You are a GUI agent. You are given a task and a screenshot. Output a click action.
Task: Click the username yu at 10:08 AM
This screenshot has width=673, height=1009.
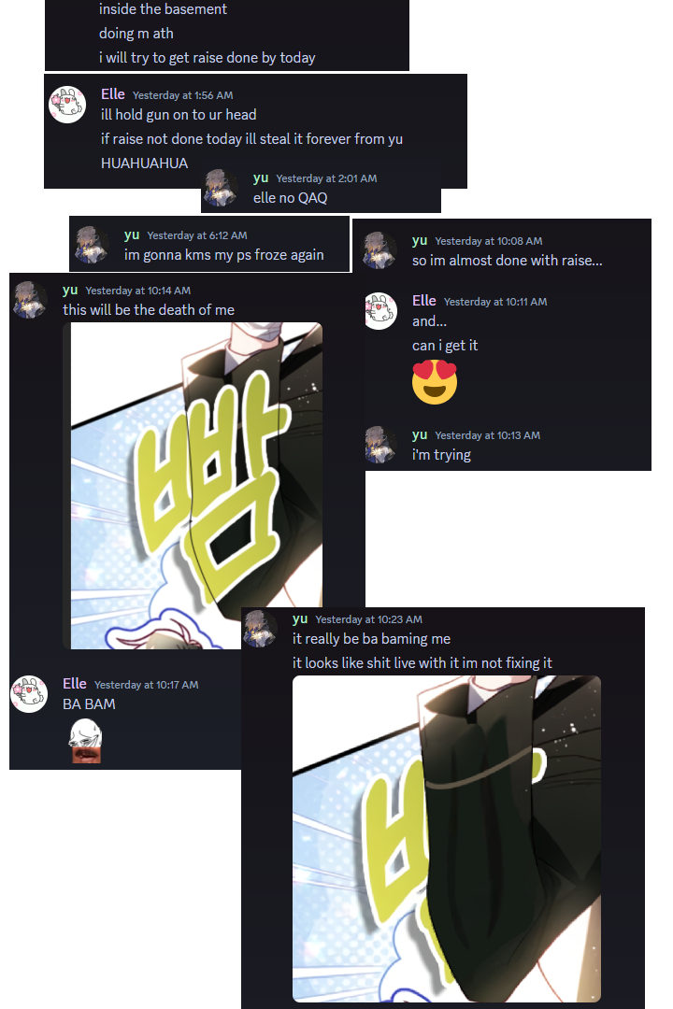point(420,240)
